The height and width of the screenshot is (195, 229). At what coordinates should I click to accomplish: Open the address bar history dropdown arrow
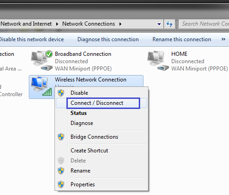pyautogui.click(x=159, y=24)
